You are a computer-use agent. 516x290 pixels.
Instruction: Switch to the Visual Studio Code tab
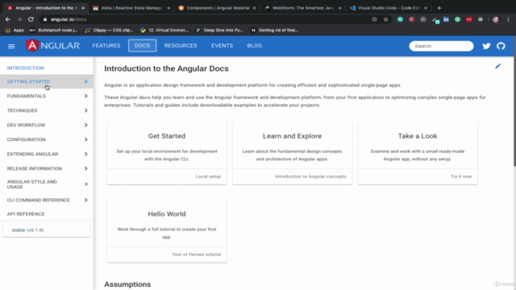pyautogui.click(x=389, y=8)
